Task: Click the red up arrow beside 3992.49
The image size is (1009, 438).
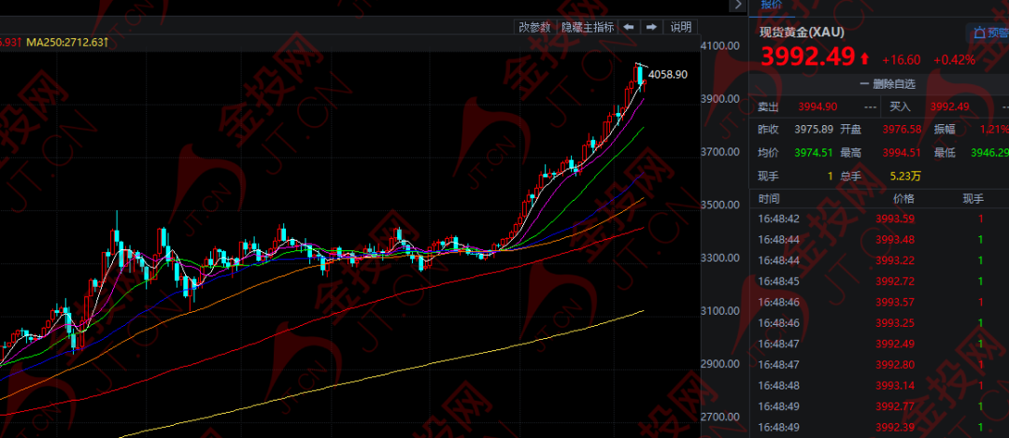Action: point(865,59)
